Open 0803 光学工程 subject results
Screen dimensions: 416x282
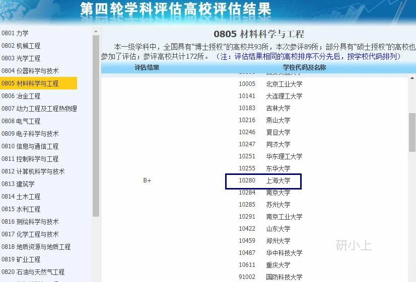point(21,58)
